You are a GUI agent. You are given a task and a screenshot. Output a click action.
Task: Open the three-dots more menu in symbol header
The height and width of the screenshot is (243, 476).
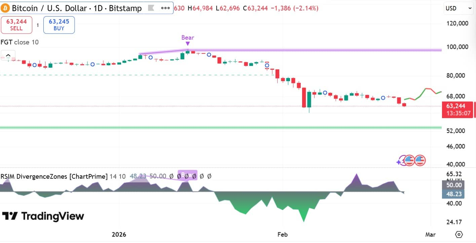tap(166, 8)
